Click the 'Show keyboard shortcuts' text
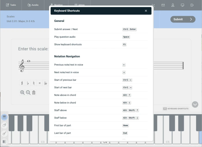The width and height of the screenshot is (202, 147). coord(68,44)
